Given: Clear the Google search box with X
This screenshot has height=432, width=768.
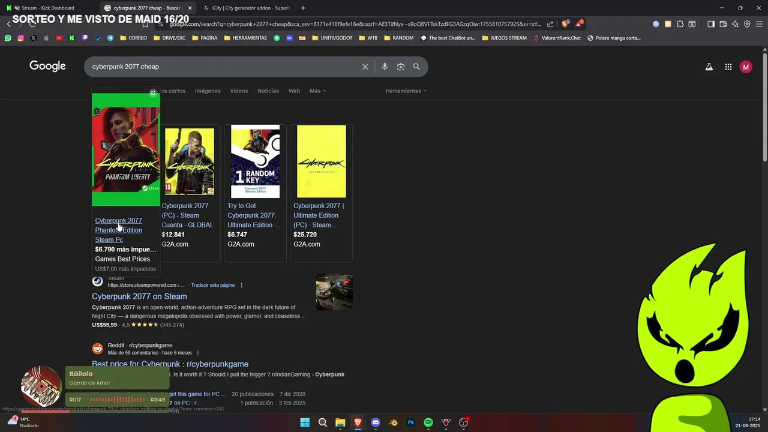Looking at the screenshot, I should click(x=365, y=67).
